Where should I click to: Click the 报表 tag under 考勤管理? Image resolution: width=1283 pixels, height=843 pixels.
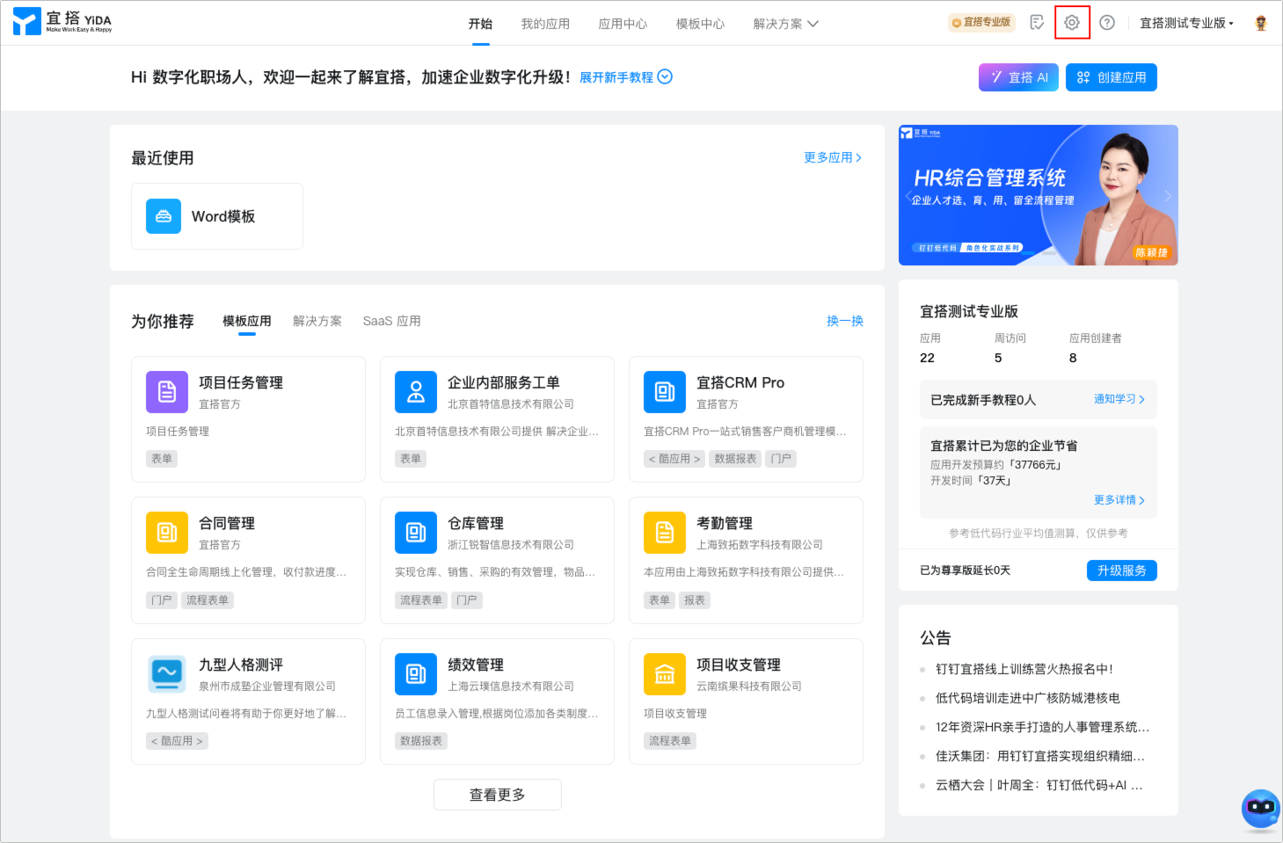[x=695, y=600]
